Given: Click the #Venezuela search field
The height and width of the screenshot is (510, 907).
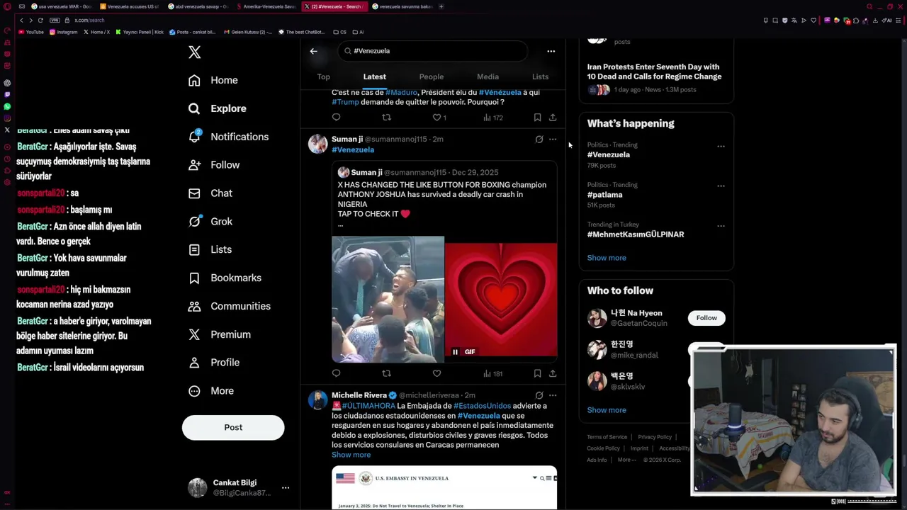Looking at the screenshot, I should [432, 51].
